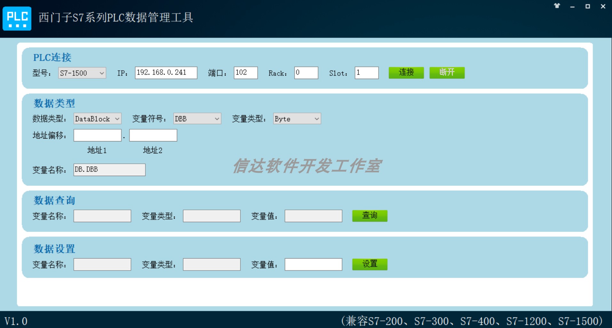Click the PLC连接 section heading
The height and width of the screenshot is (328, 612).
[52, 58]
